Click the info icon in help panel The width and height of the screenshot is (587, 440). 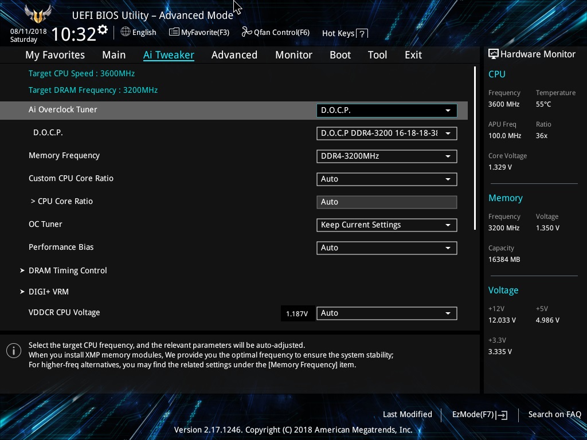pos(14,351)
